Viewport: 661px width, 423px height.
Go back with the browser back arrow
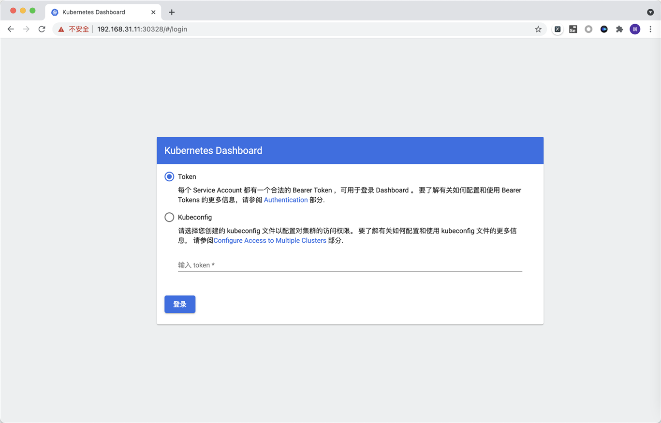click(x=11, y=29)
